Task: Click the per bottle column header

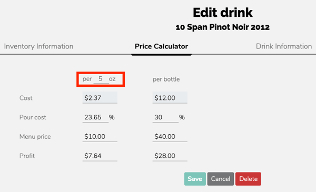Action: point(166,79)
